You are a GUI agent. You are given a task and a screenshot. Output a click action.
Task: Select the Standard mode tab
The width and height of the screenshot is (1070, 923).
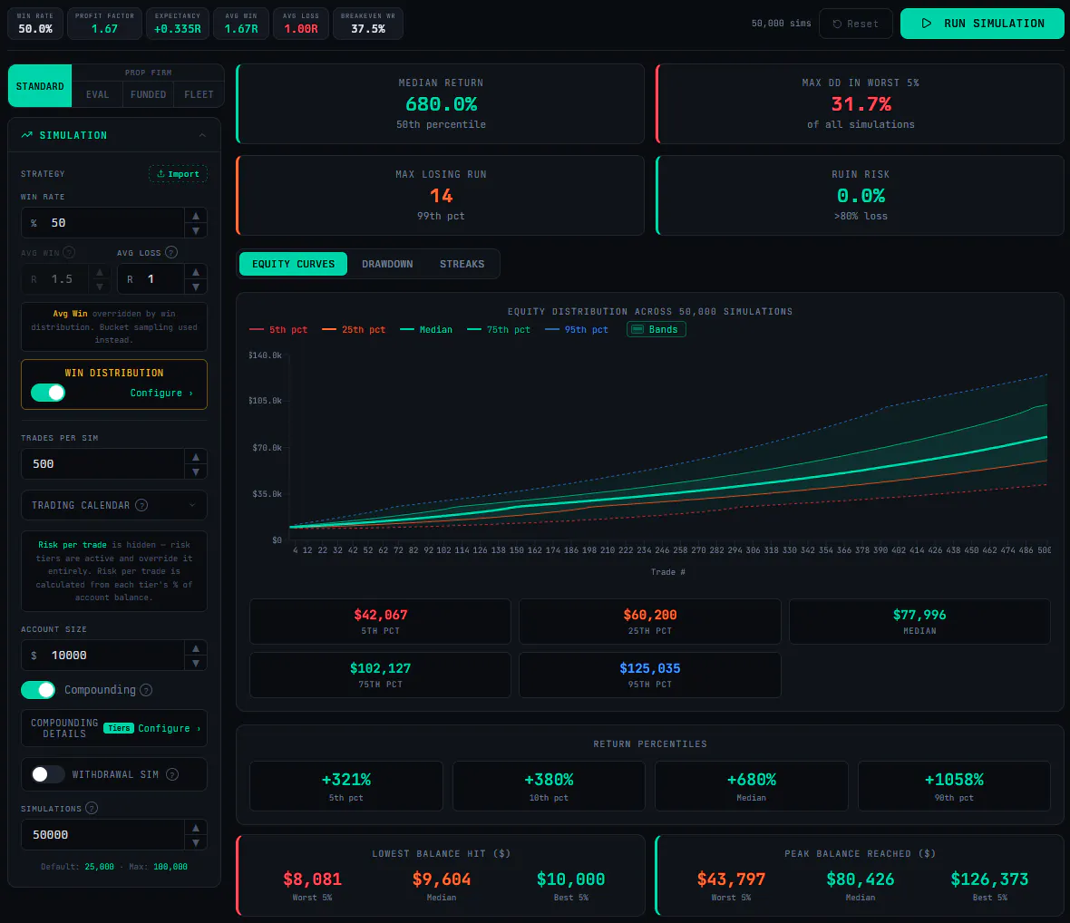(40, 86)
